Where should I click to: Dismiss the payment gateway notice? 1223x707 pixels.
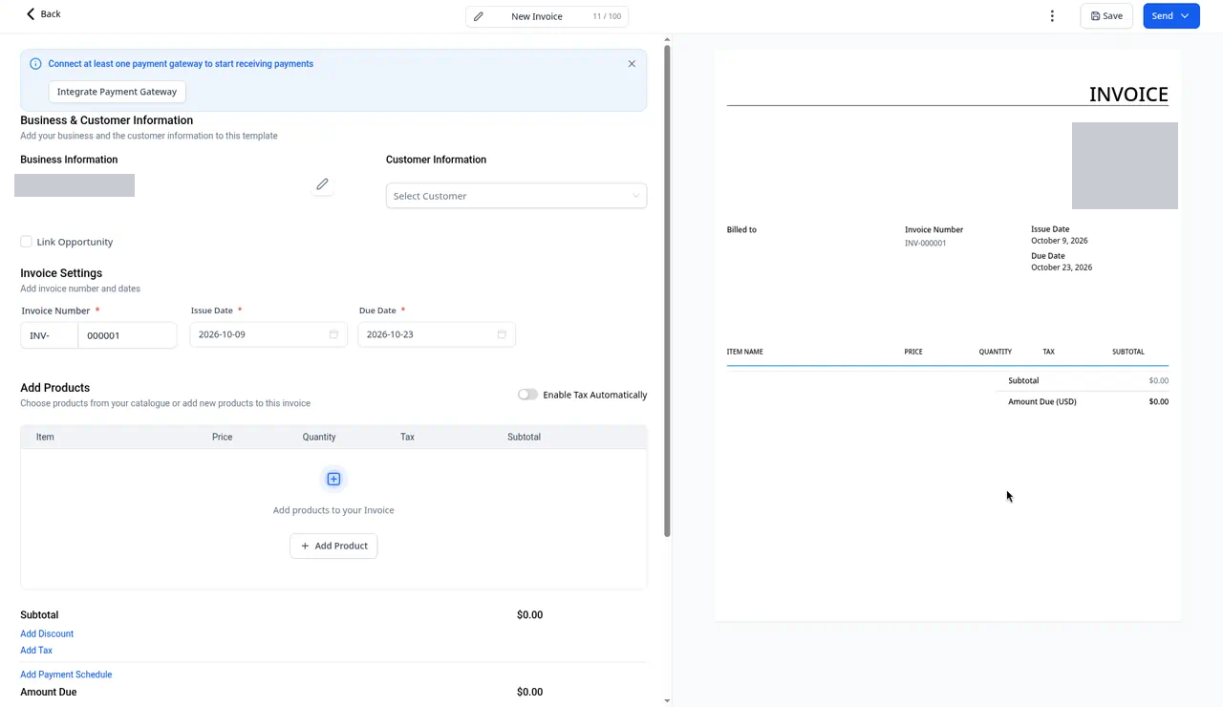tap(632, 64)
